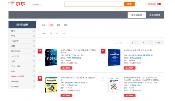This screenshot has width=175, height=101.
Task: Click the 02 rank badge
Action: click(103, 51)
